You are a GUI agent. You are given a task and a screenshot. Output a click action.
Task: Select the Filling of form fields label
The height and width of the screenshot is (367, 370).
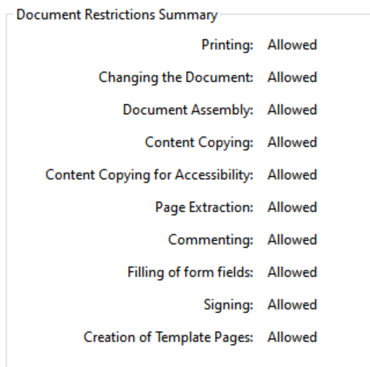(190, 272)
